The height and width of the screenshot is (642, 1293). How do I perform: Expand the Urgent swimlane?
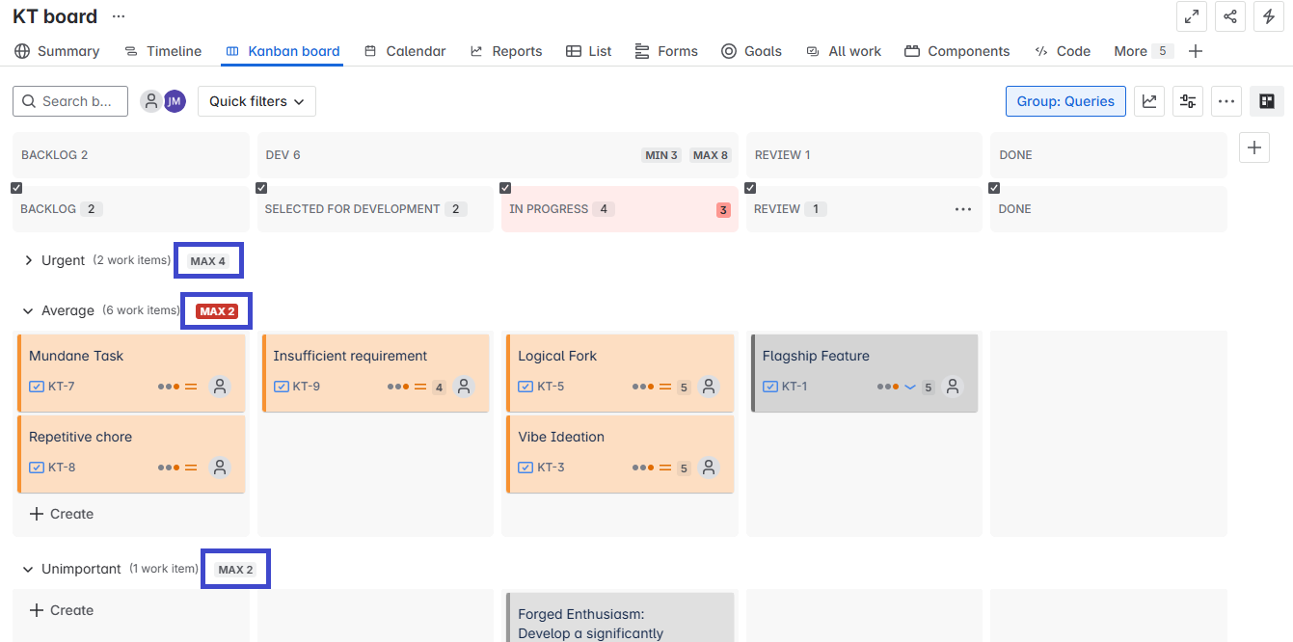click(x=29, y=260)
